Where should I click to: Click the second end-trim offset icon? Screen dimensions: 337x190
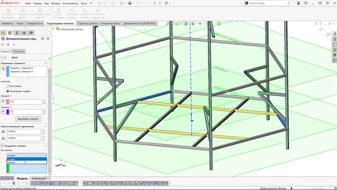pos(3,138)
